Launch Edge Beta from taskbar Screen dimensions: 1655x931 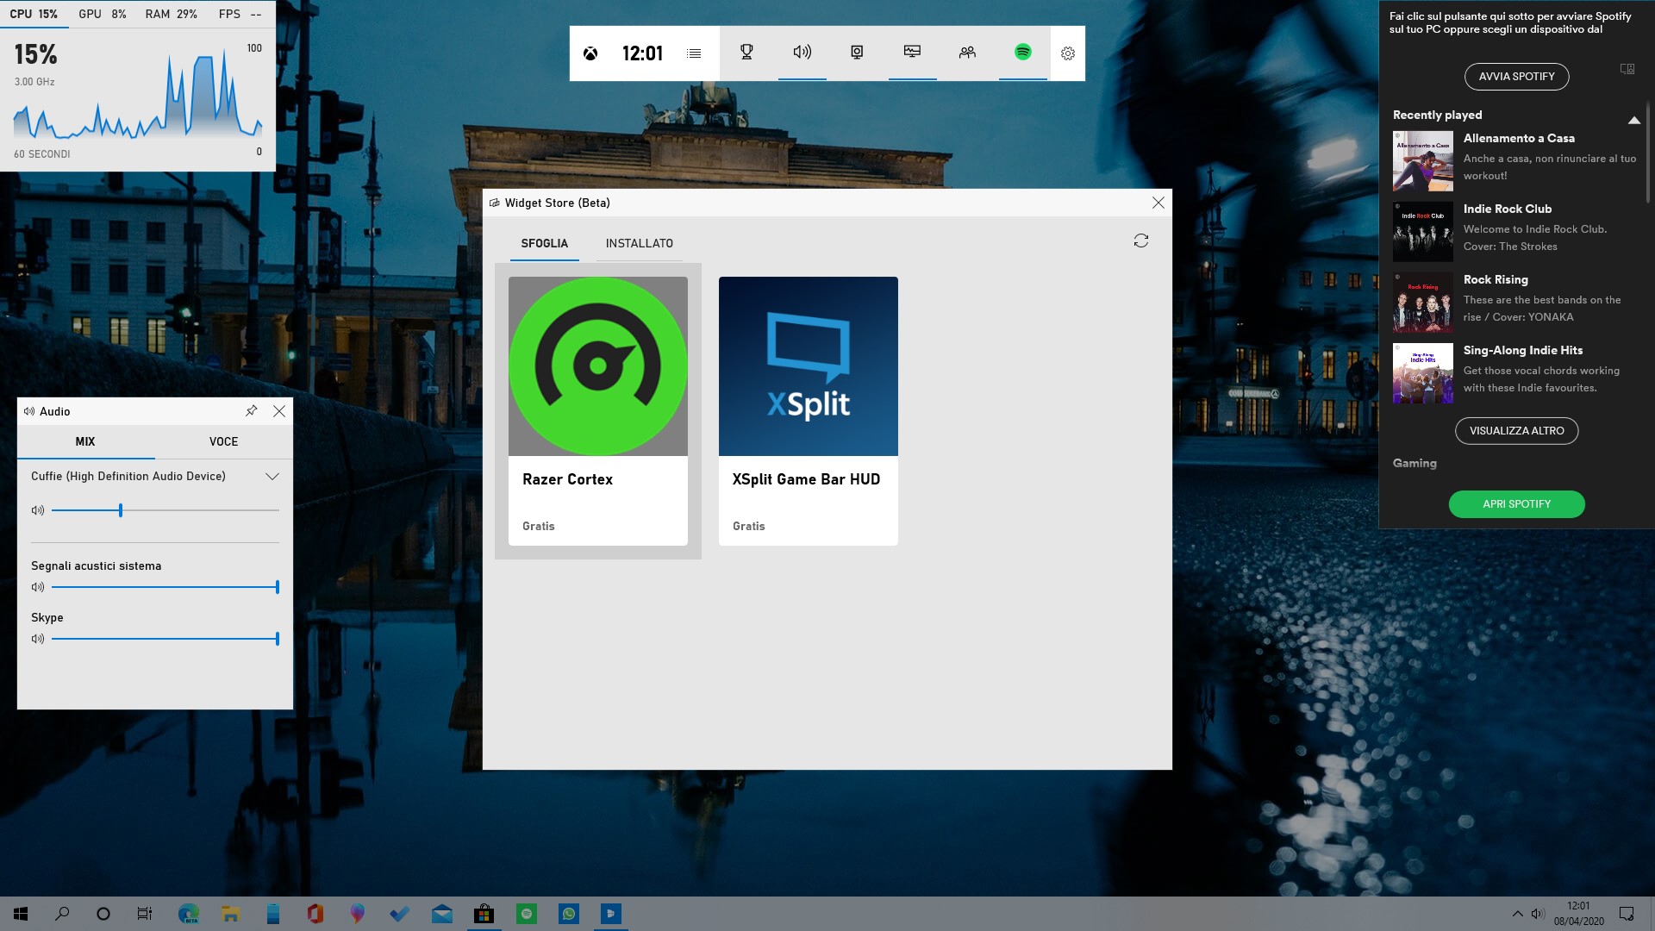(188, 914)
